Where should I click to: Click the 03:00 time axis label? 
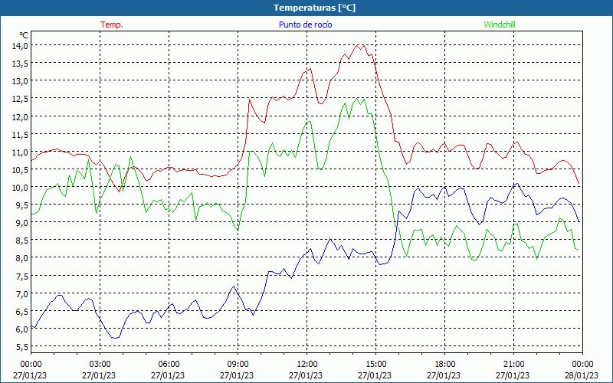[100, 365]
